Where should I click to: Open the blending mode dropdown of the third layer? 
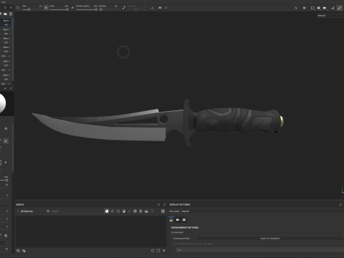coord(6,39)
